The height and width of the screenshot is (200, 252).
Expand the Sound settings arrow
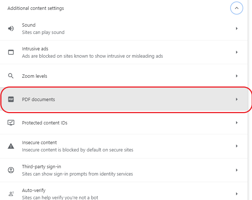(x=237, y=28)
